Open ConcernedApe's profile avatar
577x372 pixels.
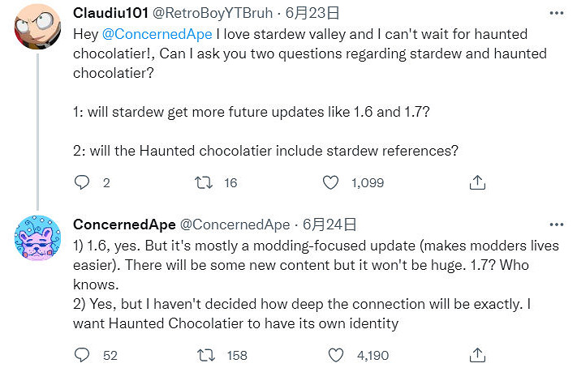(x=37, y=240)
